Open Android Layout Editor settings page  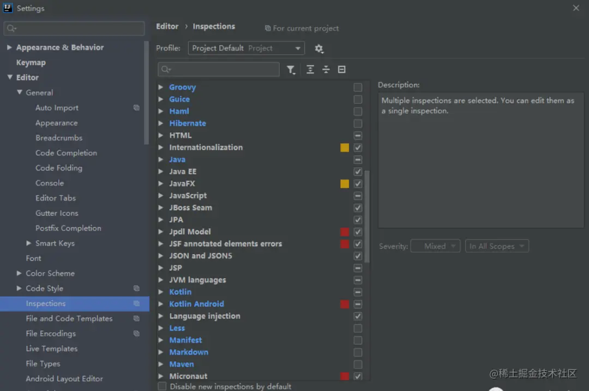coord(64,378)
